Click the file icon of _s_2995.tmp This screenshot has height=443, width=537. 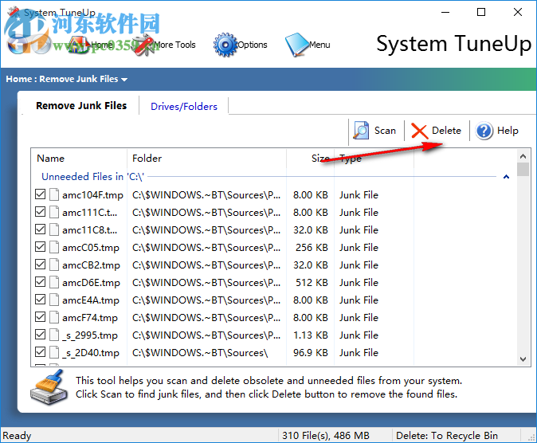(54, 335)
